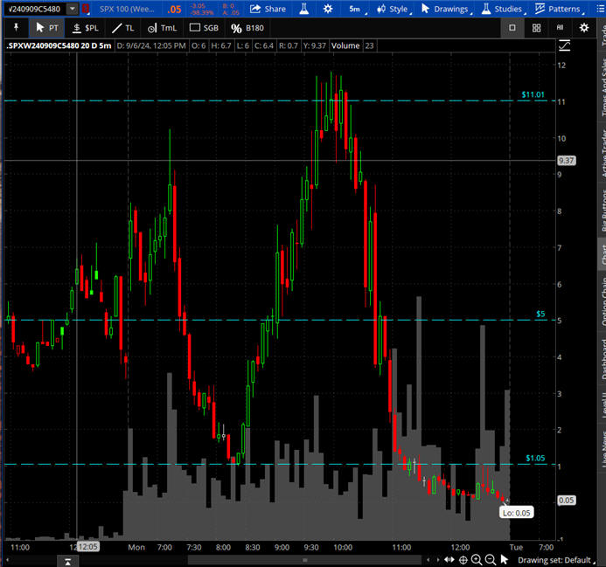Screen dimensions: 606x567
Task: Open the Style menu
Action: tap(394, 9)
